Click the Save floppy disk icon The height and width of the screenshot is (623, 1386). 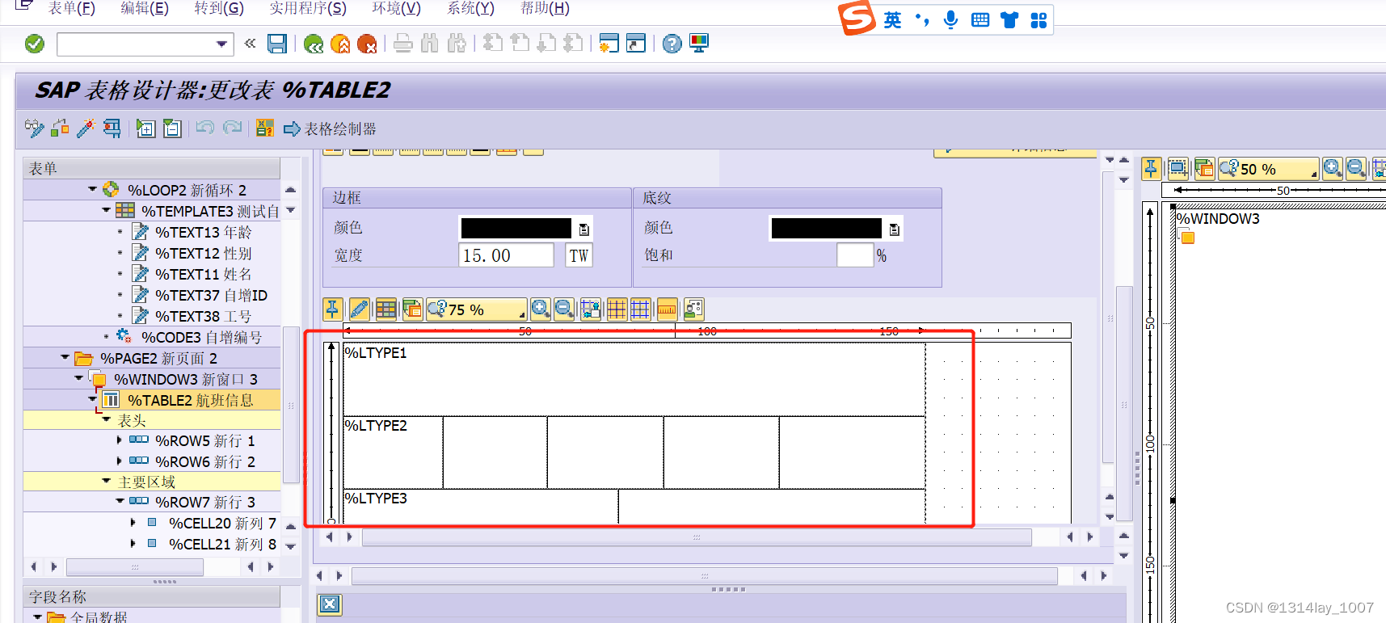tap(277, 44)
